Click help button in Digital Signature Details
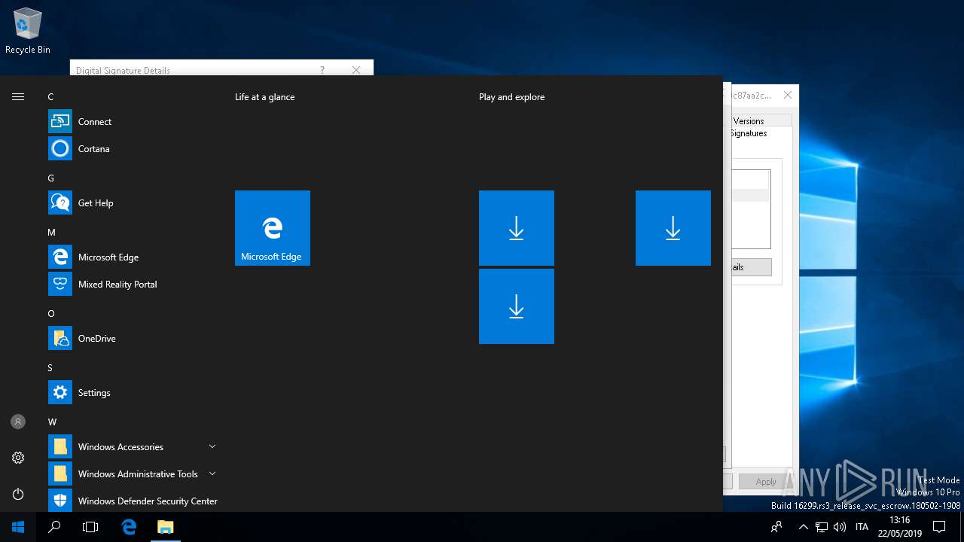 tap(322, 70)
